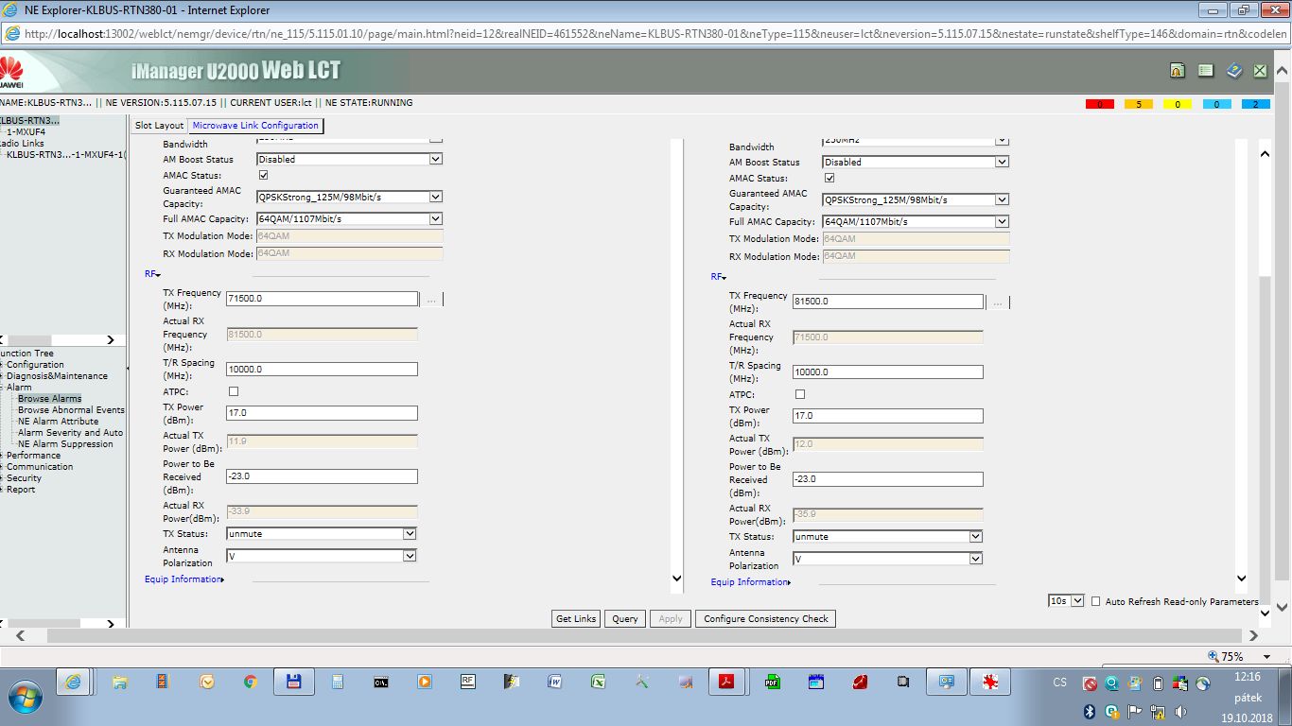Open Full AMAC Capacity dropdown, right pane

click(916, 222)
